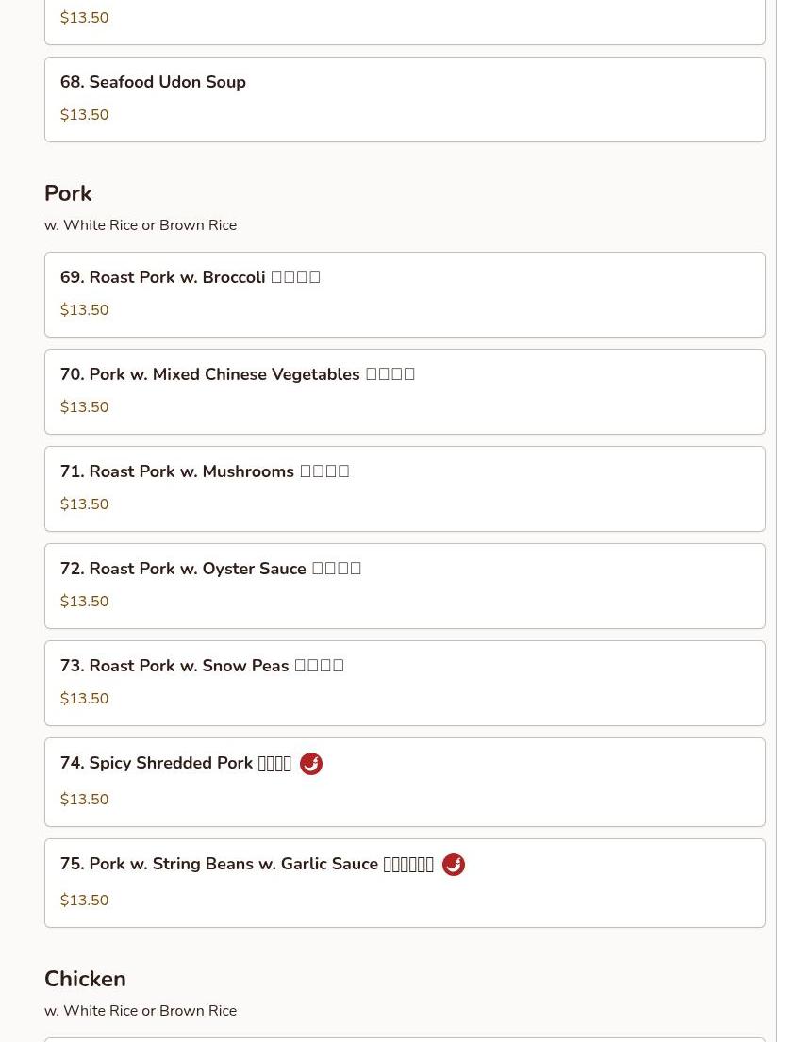Click the Pork section heading

68,193
